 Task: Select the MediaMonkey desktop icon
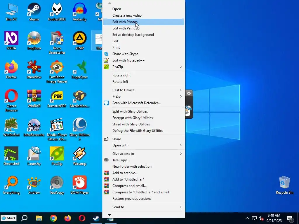pos(79,99)
